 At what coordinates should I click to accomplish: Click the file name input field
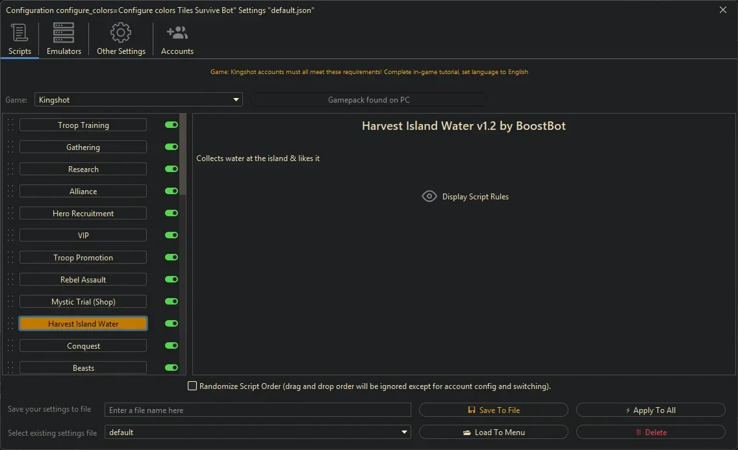tap(258, 410)
